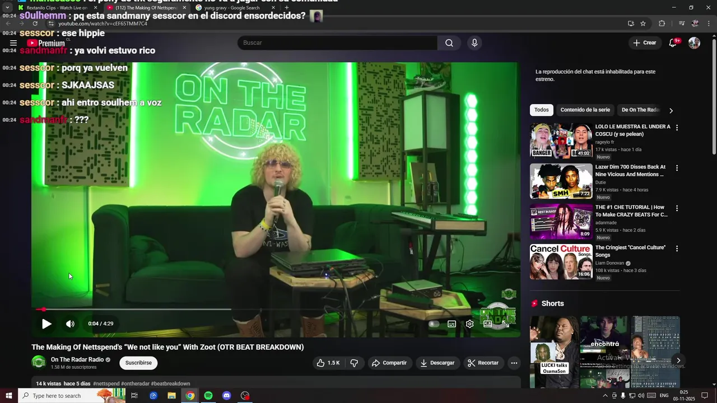The width and height of the screenshot is (717, 403).
Task: Open the browser tab search dropdown
Action: pyautogui.click(x=7, y=8)
